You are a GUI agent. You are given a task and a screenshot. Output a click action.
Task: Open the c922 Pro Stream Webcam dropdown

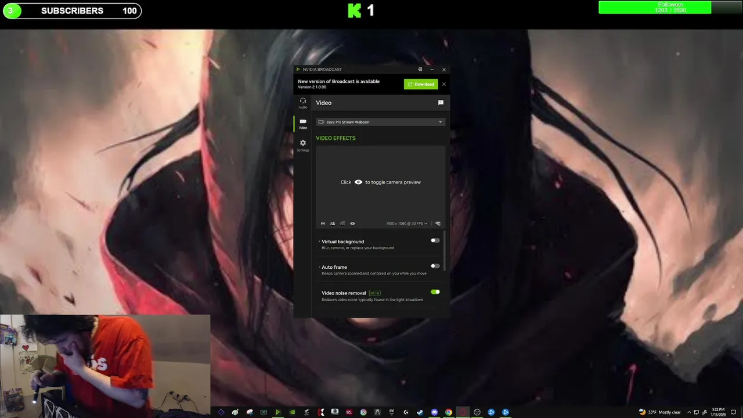pos(380,122)
